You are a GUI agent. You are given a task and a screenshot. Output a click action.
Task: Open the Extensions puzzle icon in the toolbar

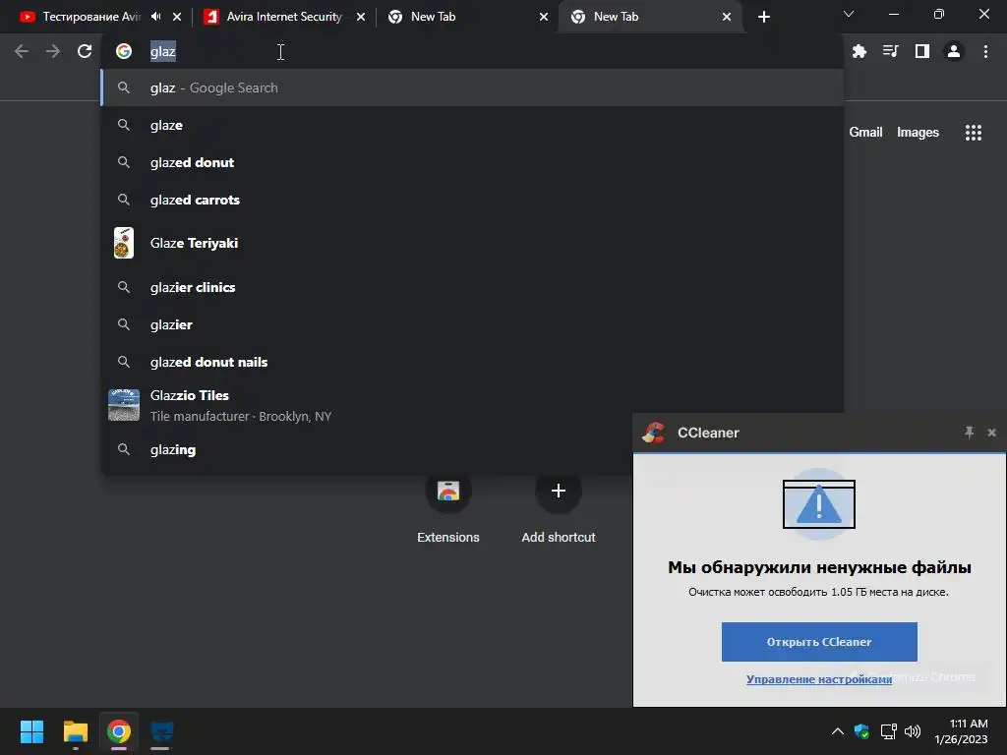click(859, 51)
